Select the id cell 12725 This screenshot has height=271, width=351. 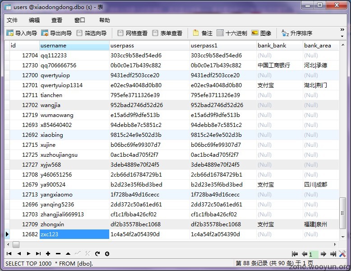click(24, 154)
